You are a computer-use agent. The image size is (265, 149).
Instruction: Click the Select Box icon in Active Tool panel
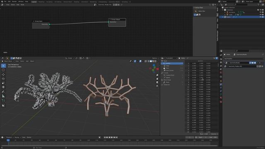click(196, 11)
